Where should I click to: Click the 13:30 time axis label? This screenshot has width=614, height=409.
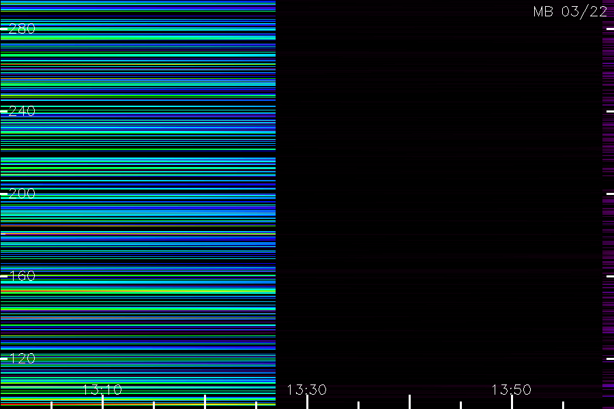pos(306,390)
